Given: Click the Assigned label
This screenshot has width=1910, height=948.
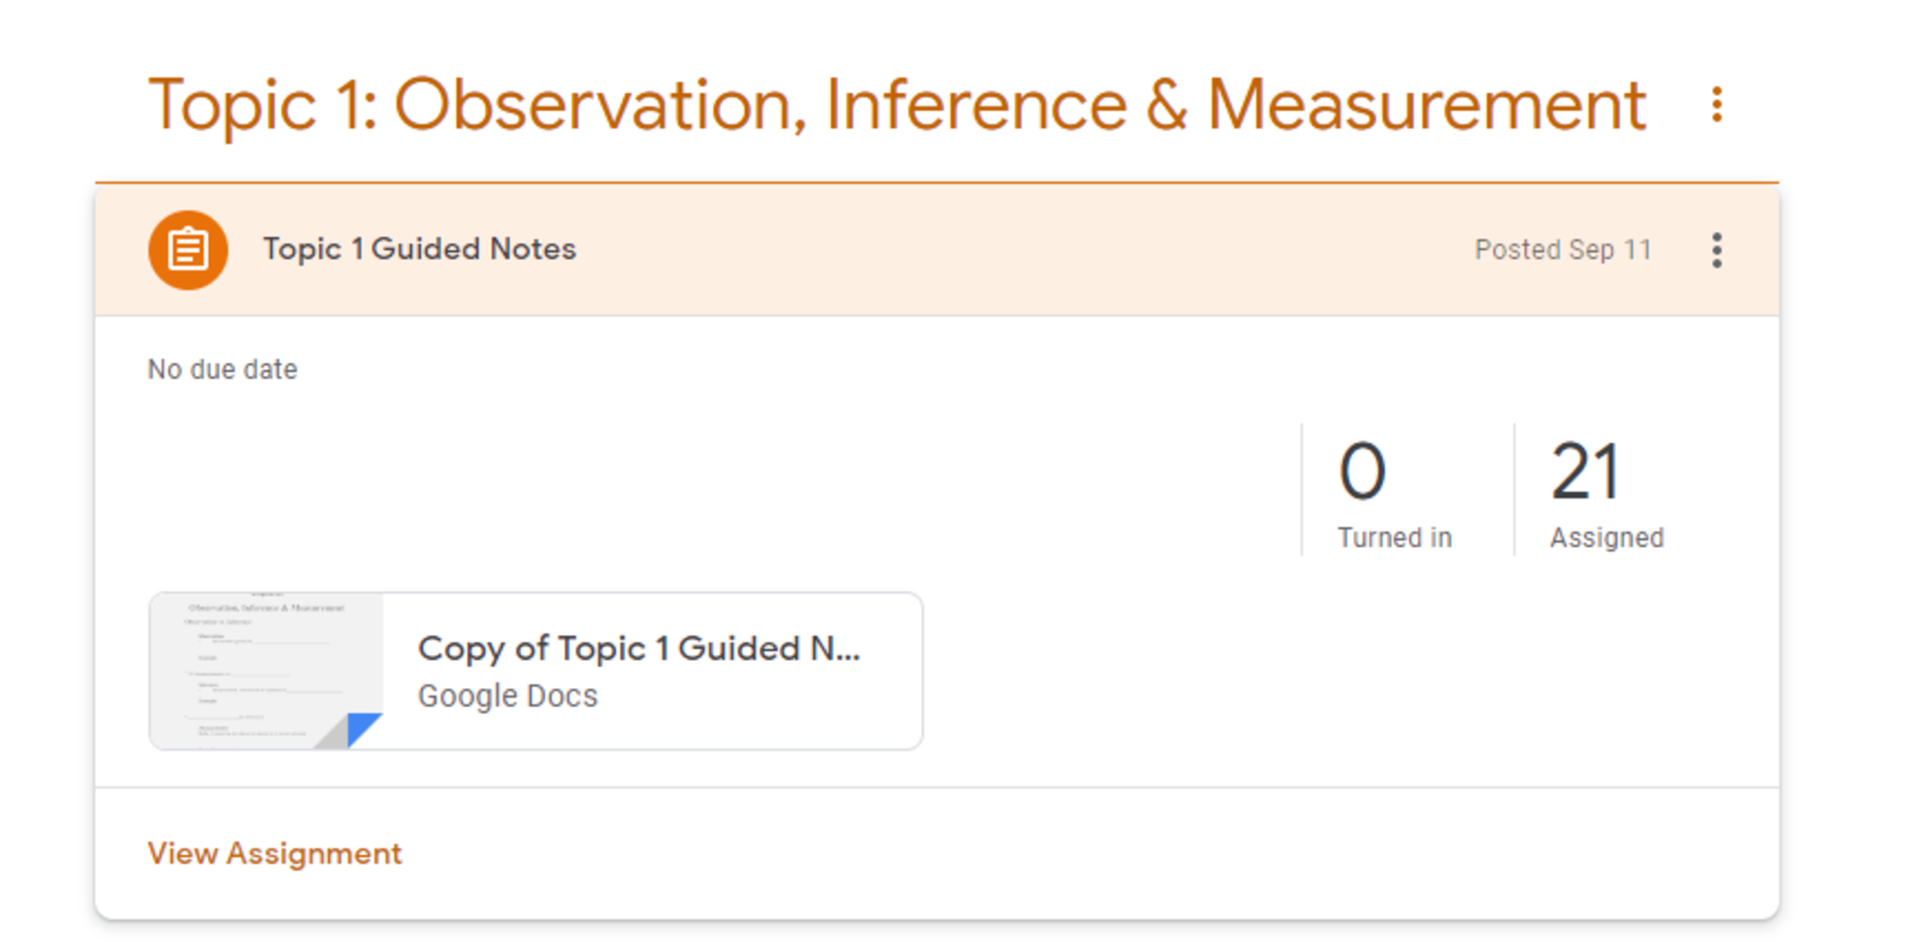Looking at the screenshot, I should 1606,538.
